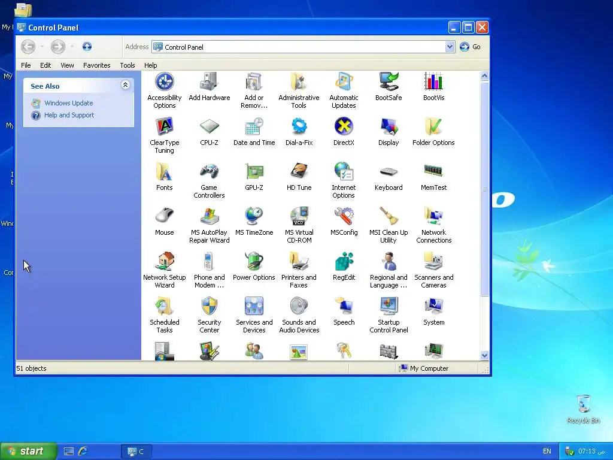
Task: Launch GPU-Z utility
Action: (254, 177)
